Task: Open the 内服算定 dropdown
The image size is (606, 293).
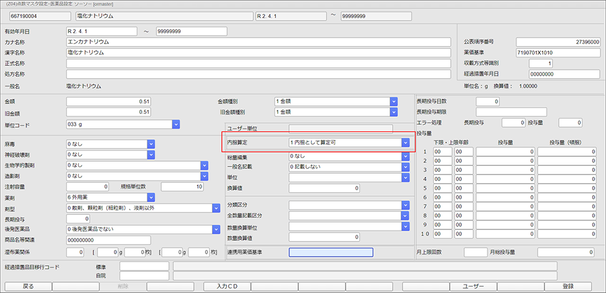Action: click(405, 142)
